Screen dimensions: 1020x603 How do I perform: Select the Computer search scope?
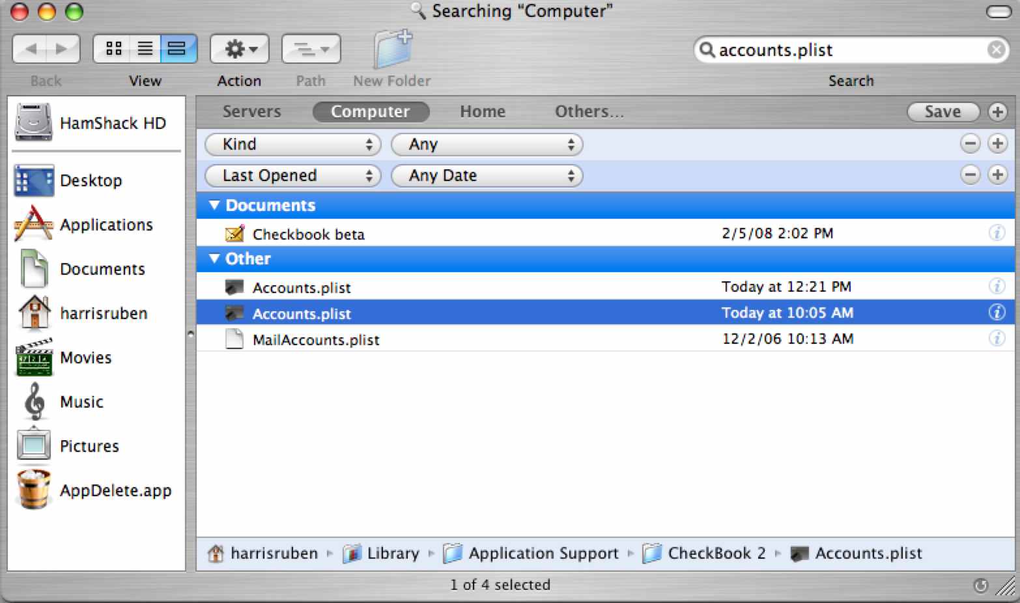371,111
